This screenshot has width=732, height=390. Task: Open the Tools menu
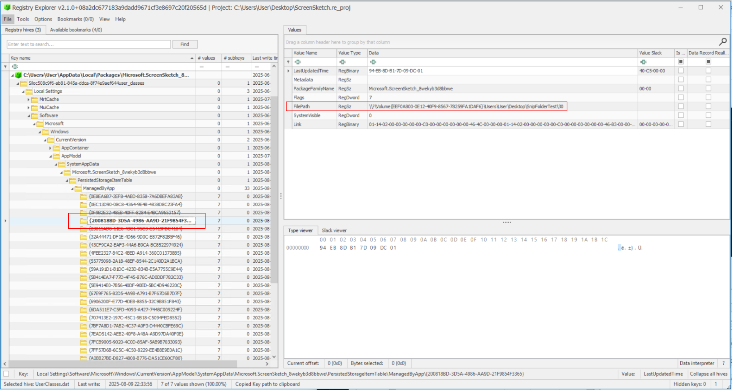(x=23, y=19)
